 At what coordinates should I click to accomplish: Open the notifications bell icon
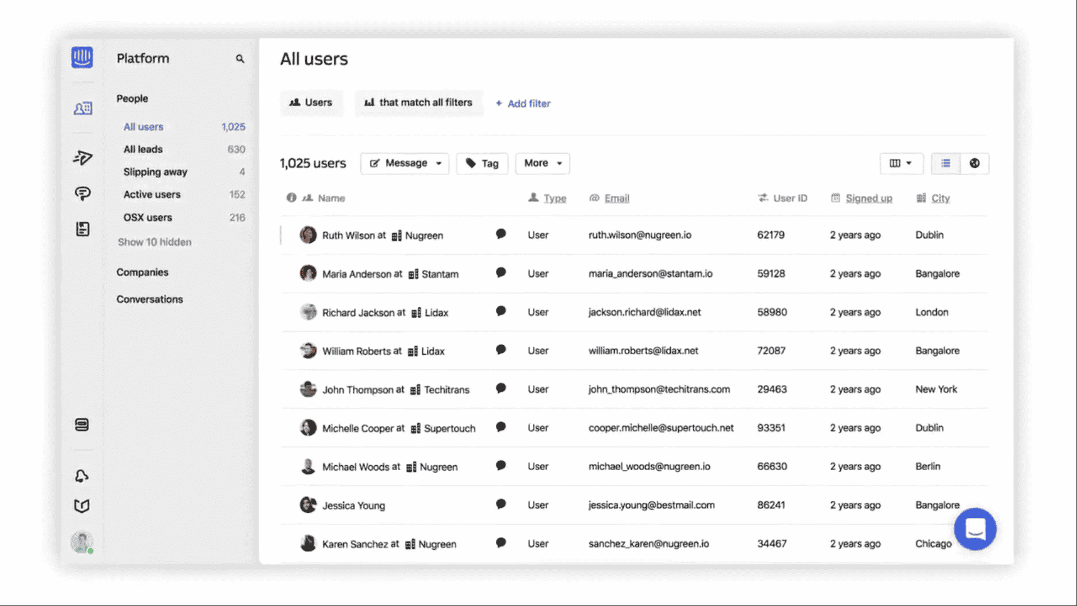(x=82, y=476)
